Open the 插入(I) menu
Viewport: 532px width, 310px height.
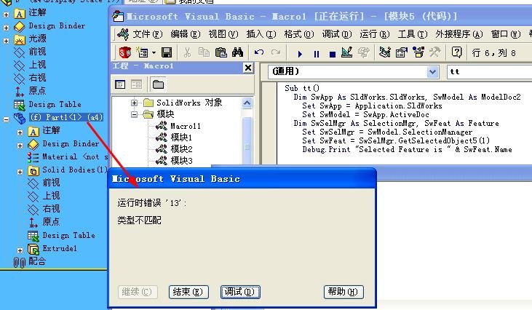[x=261, y=34]
